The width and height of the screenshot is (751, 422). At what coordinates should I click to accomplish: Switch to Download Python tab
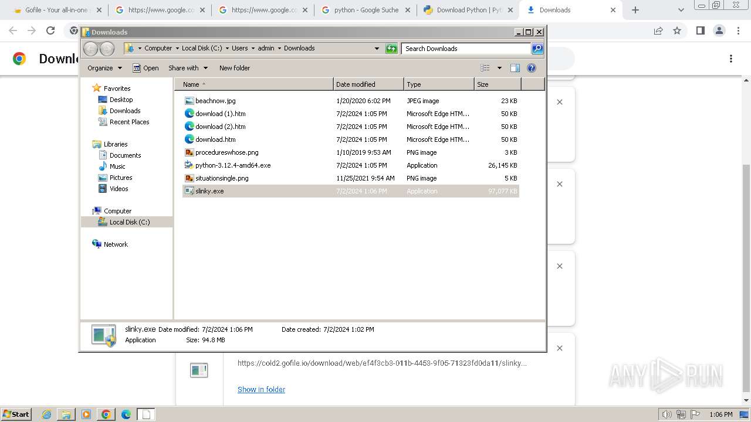(469, 10)
